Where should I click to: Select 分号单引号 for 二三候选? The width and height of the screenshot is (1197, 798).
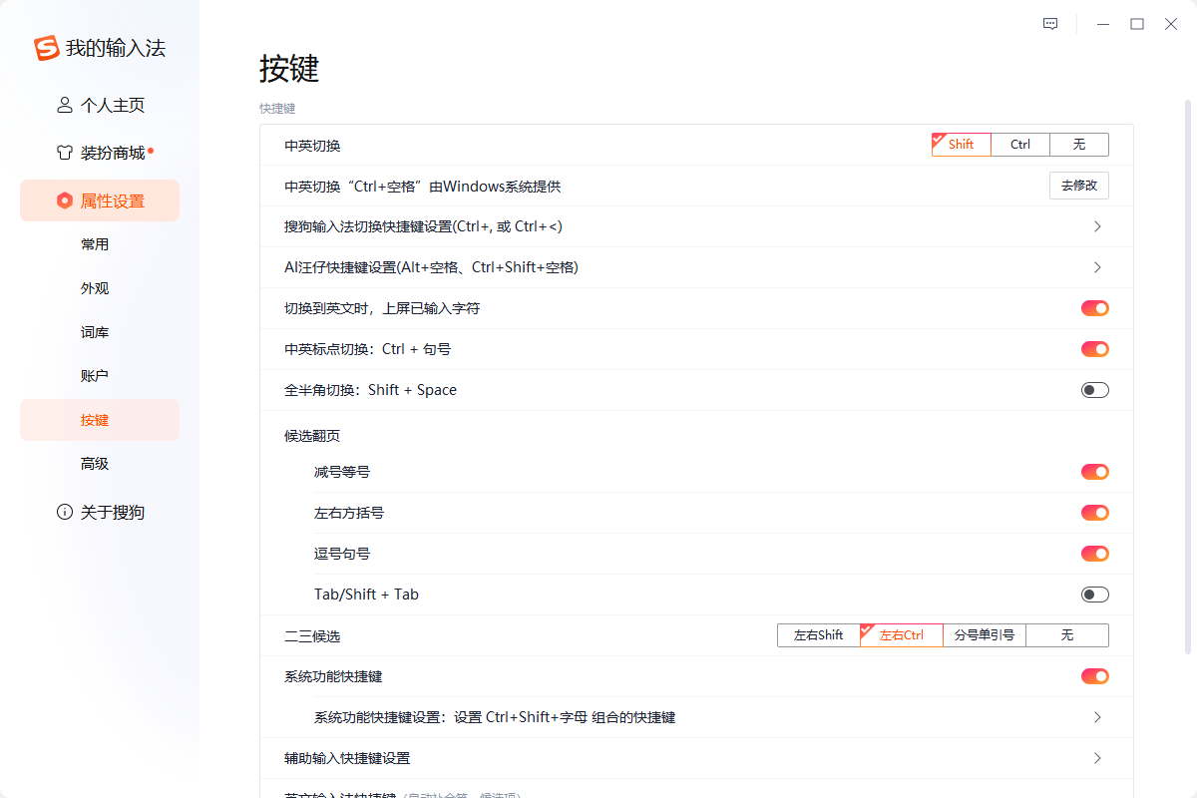pos(984,634)
